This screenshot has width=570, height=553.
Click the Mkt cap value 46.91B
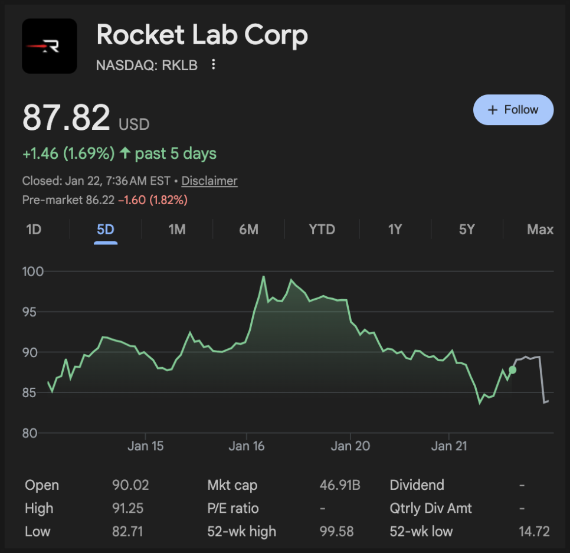pos(340,485)
